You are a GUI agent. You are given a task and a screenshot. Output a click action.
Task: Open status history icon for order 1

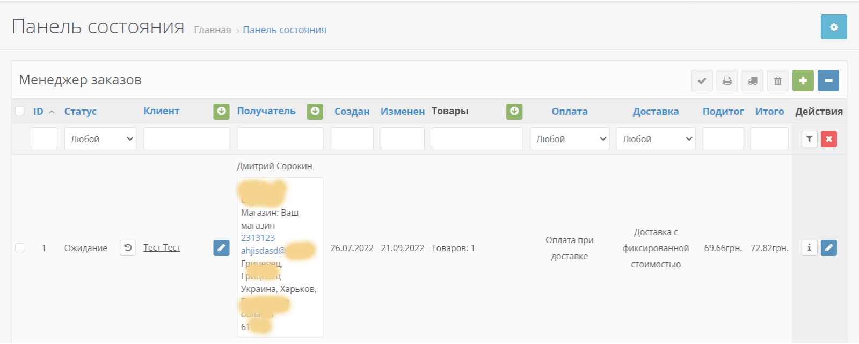pyautogui.click(x=128, y=248)
